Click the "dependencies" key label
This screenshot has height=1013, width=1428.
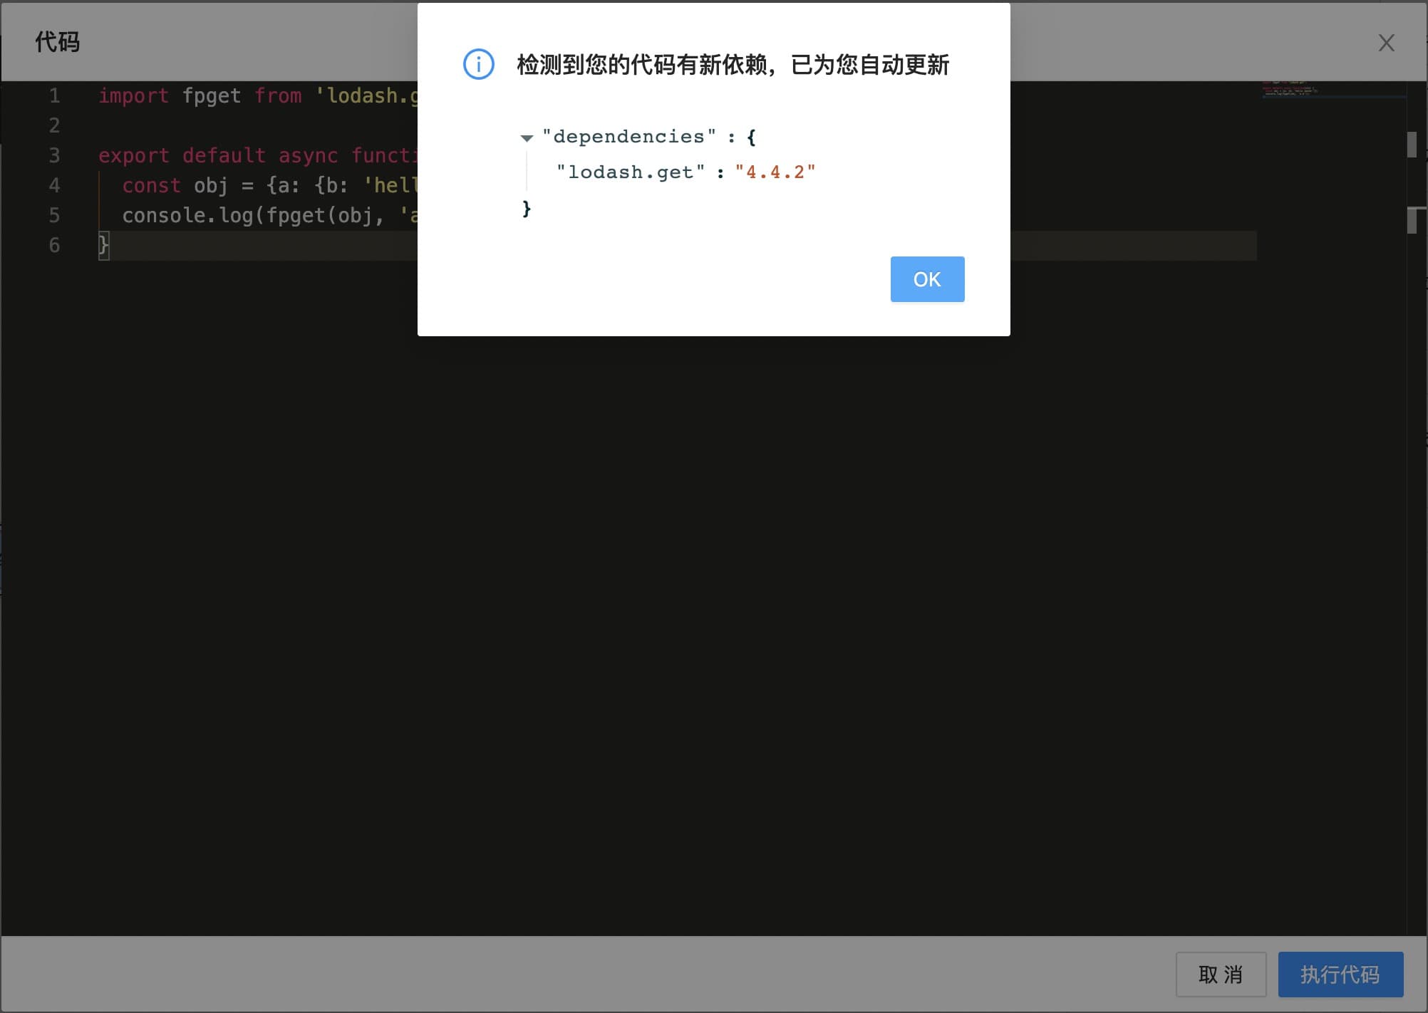pyautogui.click(x=628, y=137)
